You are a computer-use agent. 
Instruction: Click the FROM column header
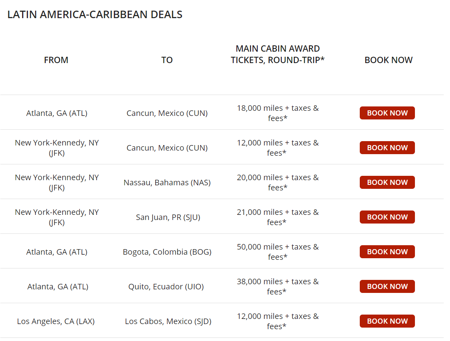coord(56,60)
